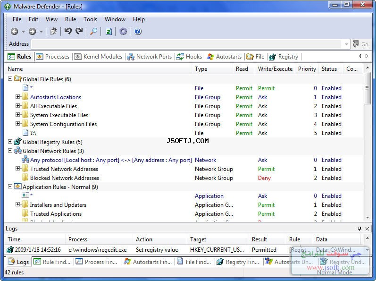Switch to the Autostarts tab
The image size is (376, 281).
click(224, 57)
